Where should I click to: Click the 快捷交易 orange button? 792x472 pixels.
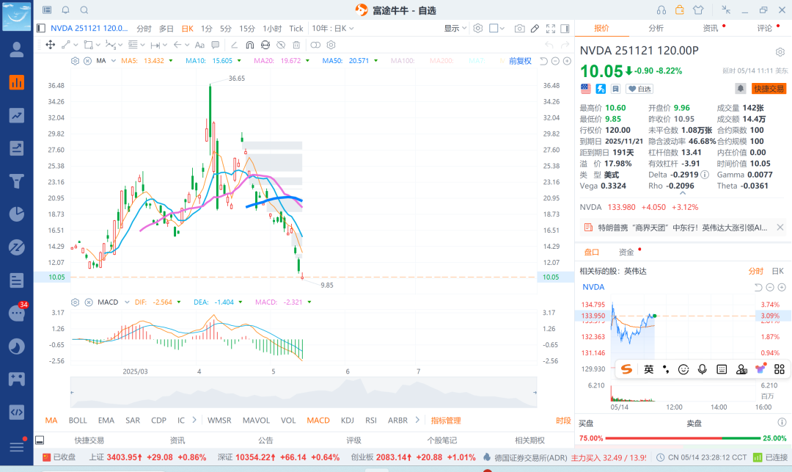coord(769,89)
